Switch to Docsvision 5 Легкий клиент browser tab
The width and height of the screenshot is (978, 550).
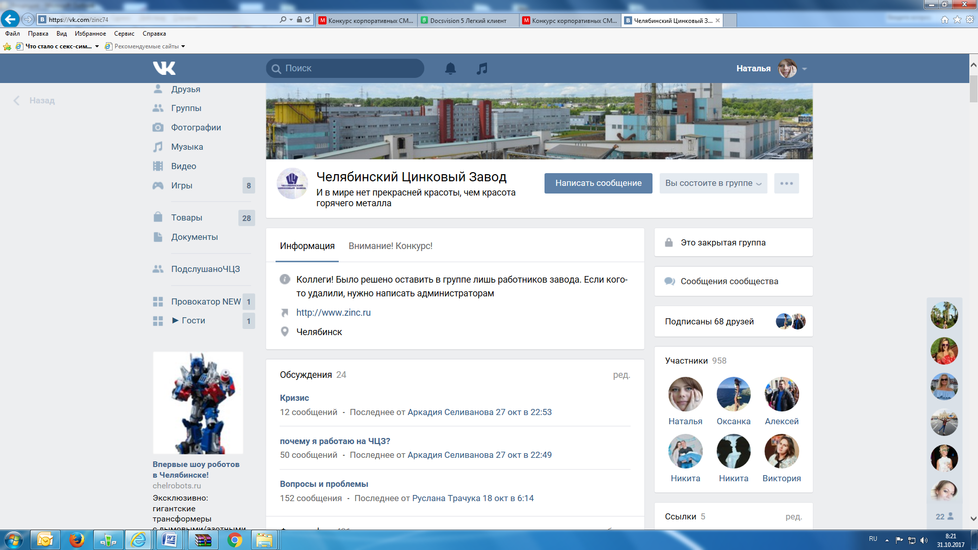click(468, 20)
